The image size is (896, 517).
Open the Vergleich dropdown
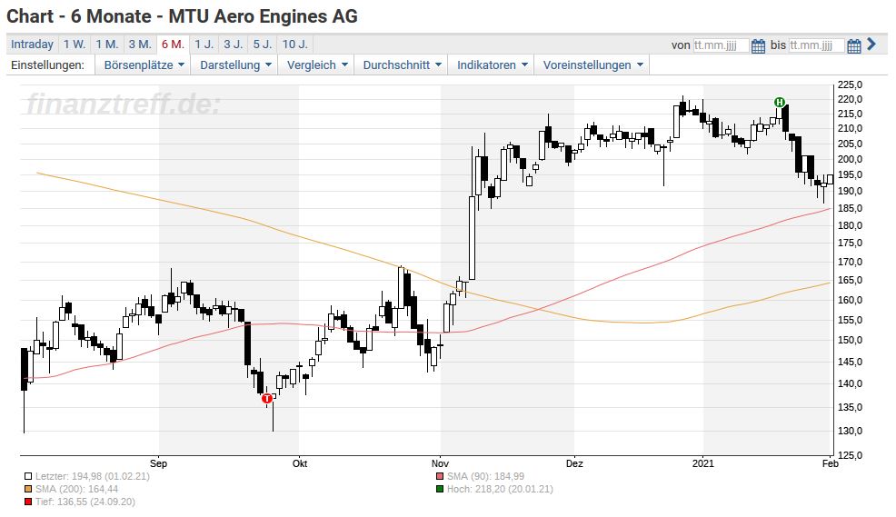pyautogui.click(x=317, y=65)
